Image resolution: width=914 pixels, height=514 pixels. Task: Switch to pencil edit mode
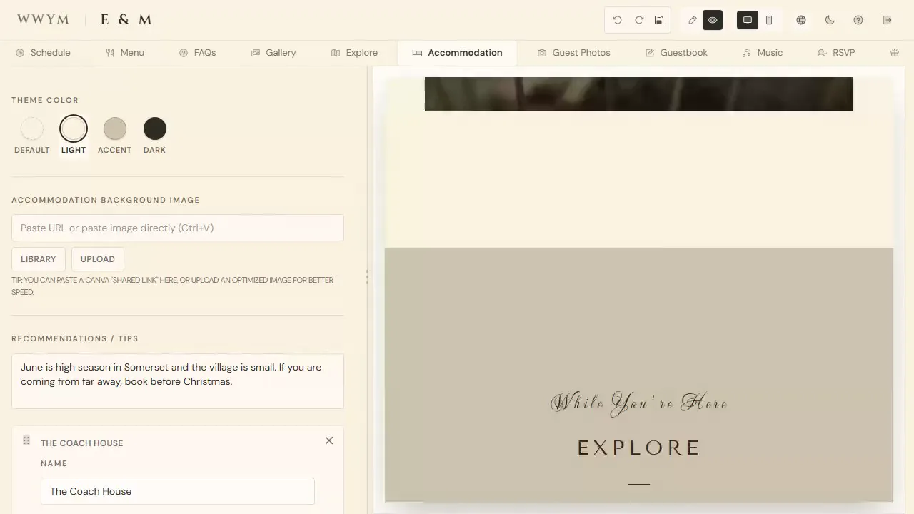point(692,20)
